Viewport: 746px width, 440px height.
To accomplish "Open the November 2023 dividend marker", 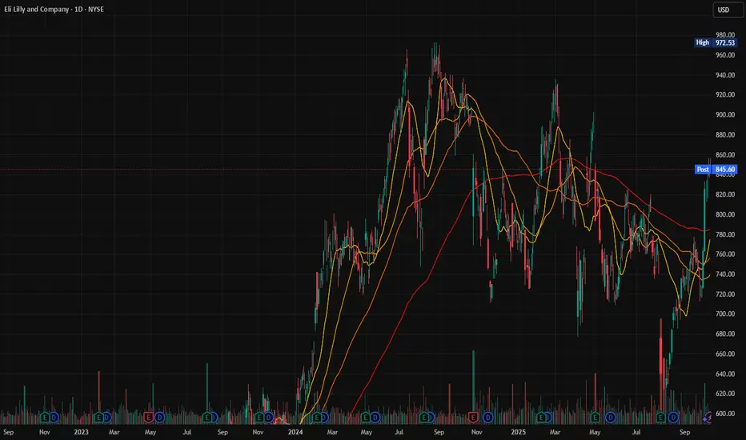I will [x=268, y=418].
